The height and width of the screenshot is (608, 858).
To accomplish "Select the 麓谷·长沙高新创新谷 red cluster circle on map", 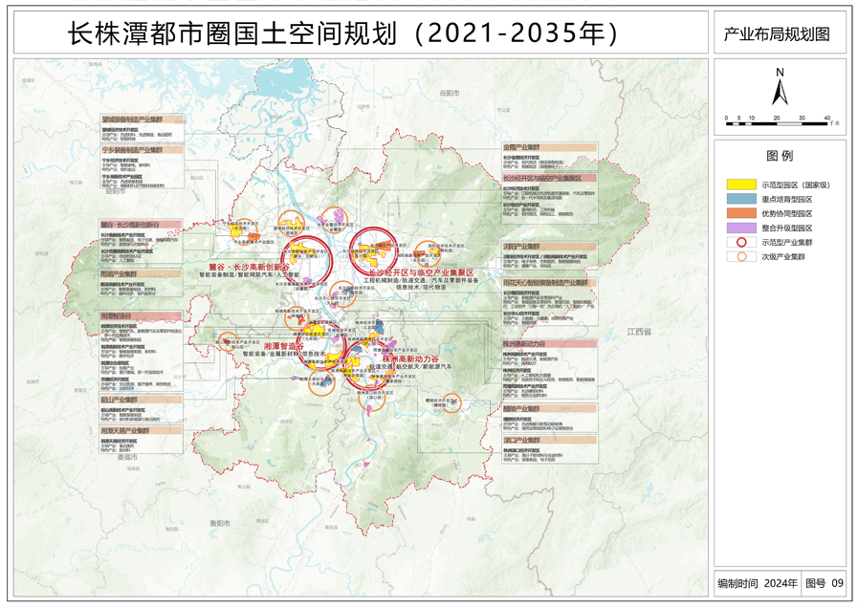I will [x=306, y=260].
